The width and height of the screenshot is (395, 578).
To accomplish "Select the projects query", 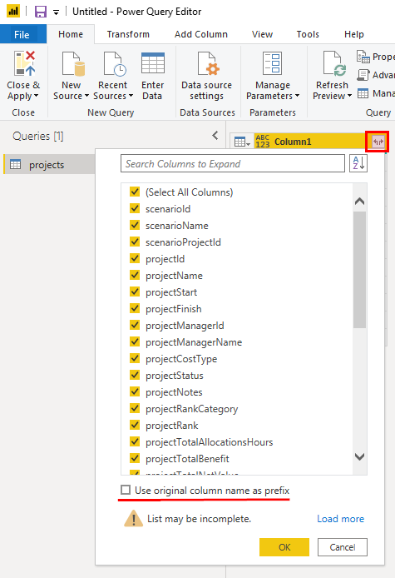I will (49, 164).
